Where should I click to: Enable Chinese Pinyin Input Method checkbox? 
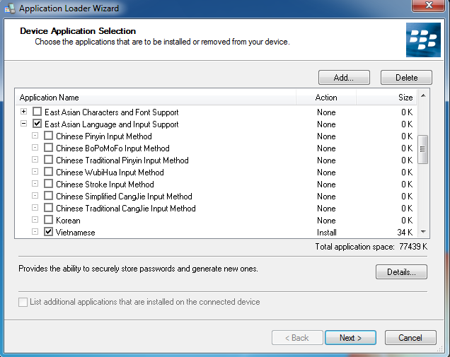point(48,136)
